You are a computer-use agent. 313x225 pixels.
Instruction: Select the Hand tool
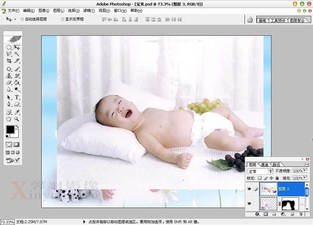click(9, 119)
